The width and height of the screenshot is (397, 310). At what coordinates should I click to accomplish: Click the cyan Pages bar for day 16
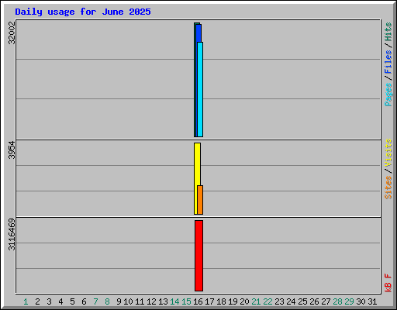point(200,89)
